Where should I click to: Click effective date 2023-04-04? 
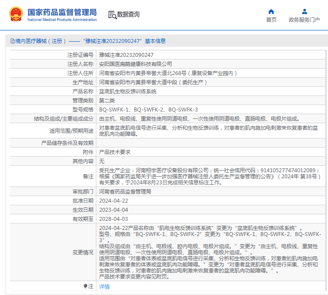[x=113, y=210]
